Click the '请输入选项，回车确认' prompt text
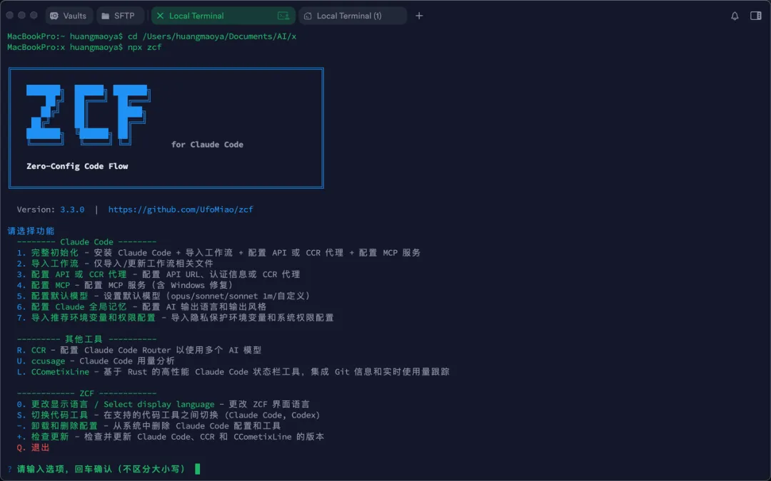Screen dimensions: 771x481 (101, 469)
